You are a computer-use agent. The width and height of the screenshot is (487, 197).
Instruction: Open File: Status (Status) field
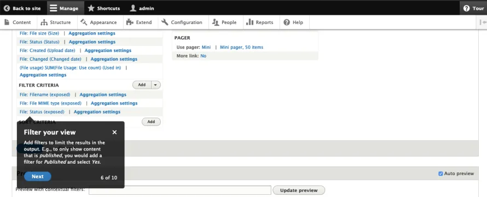(39, 42)
